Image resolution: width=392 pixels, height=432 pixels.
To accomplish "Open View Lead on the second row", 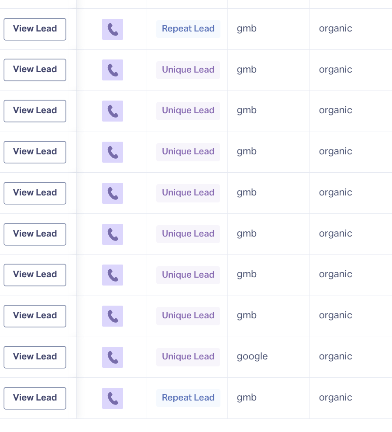I will click(x=34, y=70).
